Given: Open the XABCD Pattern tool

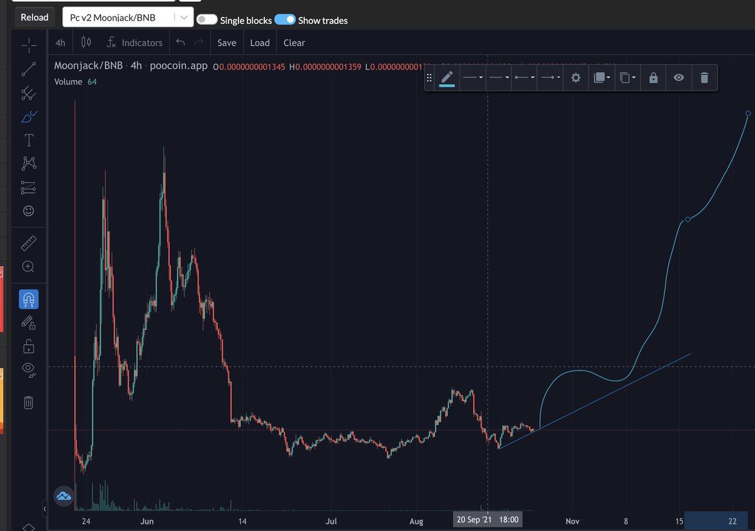Looking at the screenshot, I should pos(28,163).
